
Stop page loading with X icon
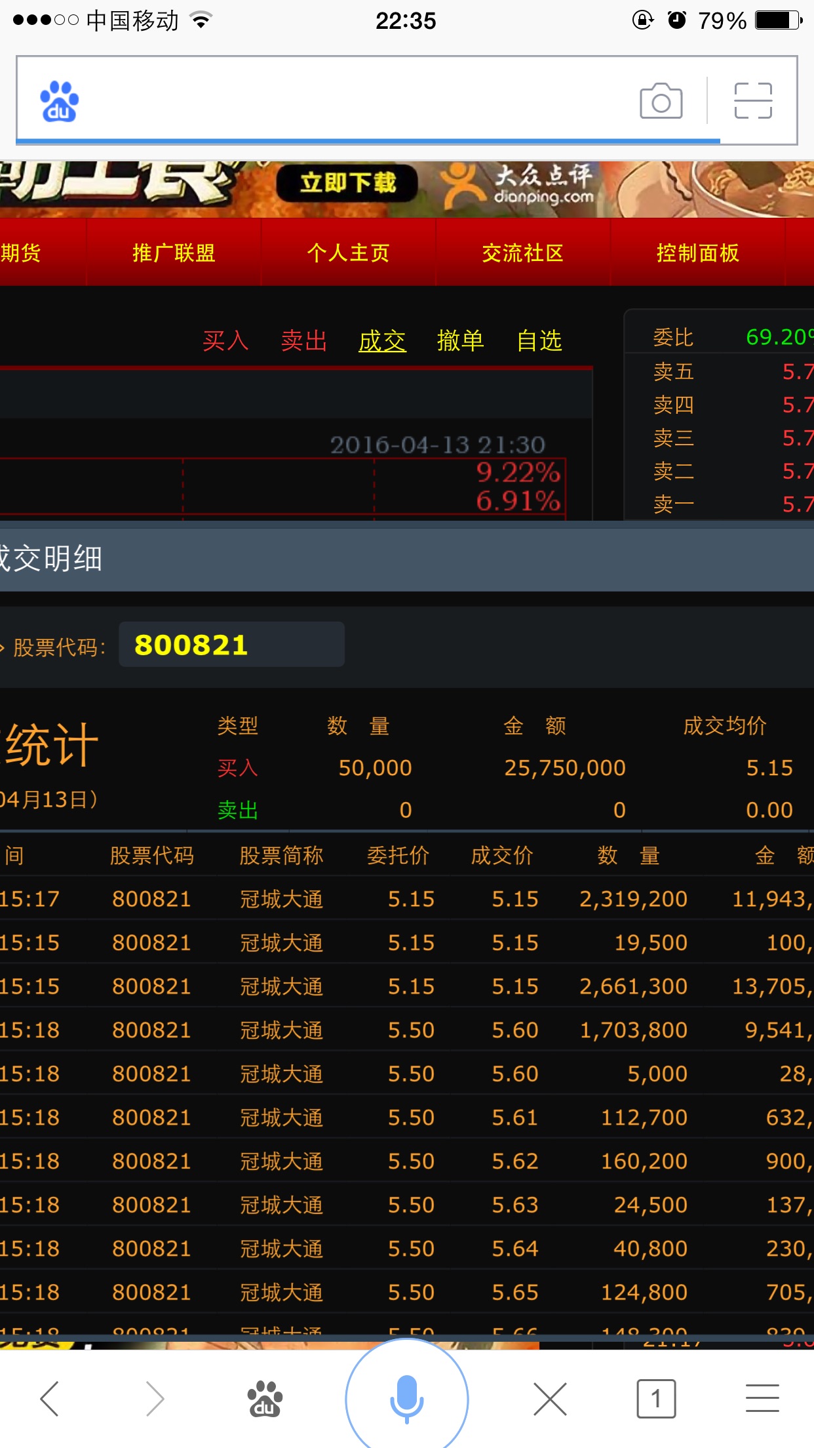550,1398
